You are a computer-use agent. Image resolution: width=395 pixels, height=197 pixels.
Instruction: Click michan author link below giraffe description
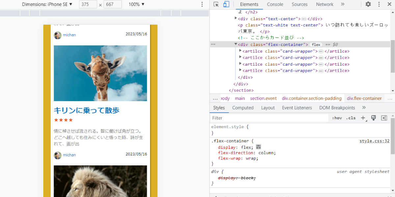tap(69, 155)
